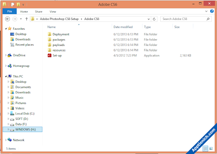This screenshot has width=217, height=154.
Task: Expand the OneDrive tree node
Action: [6, 55]
